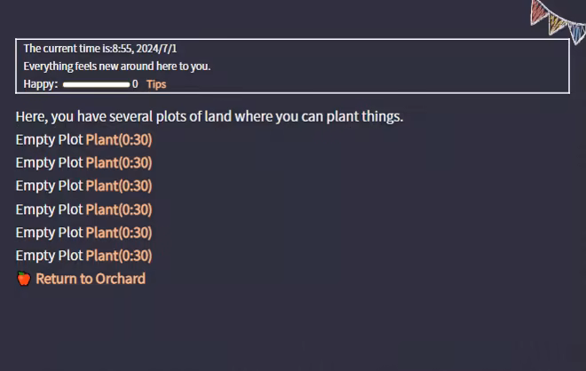Click the current time text line
The width and height of the screenshot is (586, 371).
click(x=106, y=48)
